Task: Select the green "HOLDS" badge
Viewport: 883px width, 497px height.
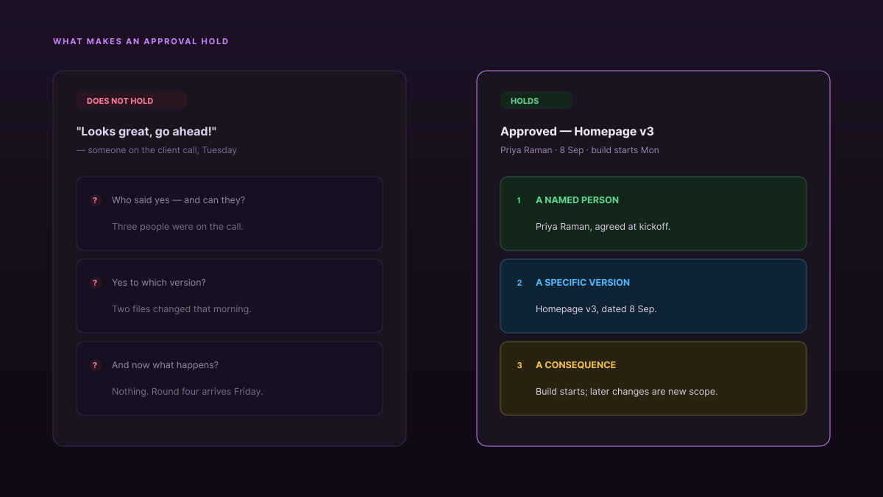Action: coord(536,101)
